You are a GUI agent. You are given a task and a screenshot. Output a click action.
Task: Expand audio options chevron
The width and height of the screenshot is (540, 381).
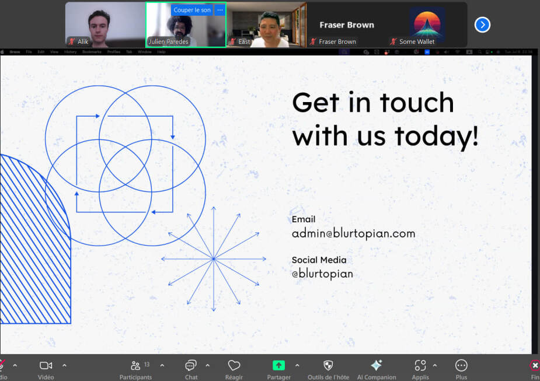point(15,365)
